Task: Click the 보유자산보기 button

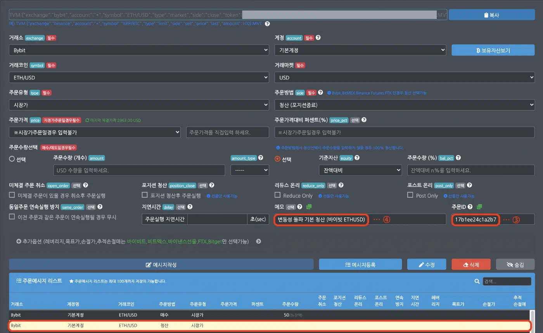Action: click(493, 50)
